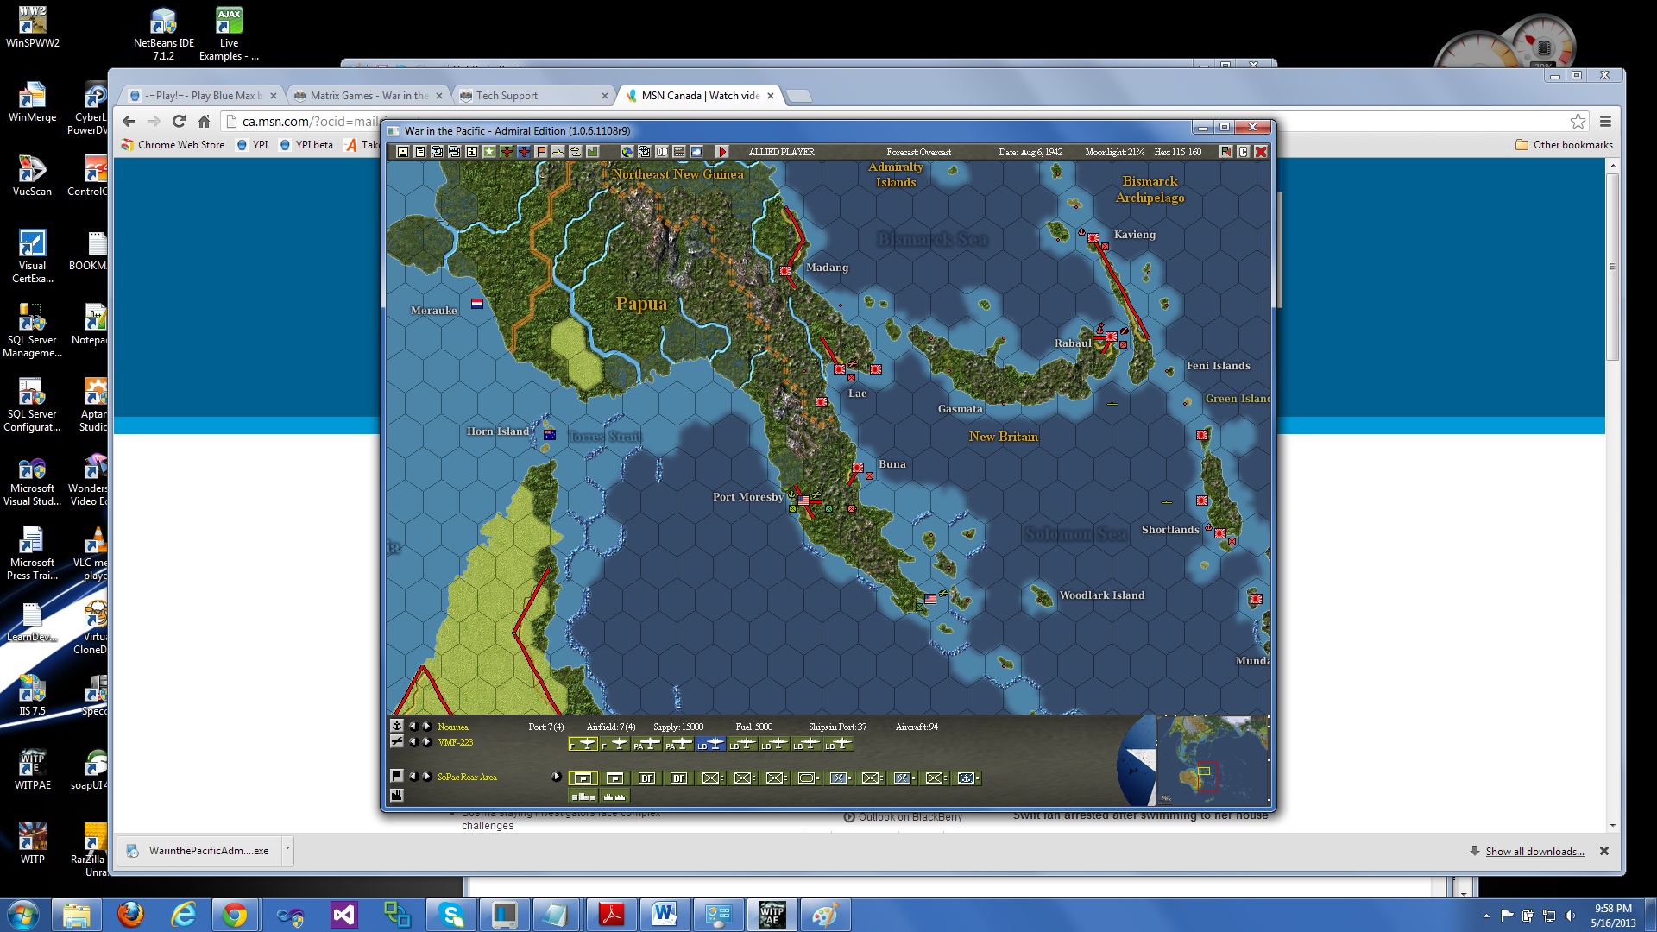This screenshot has height=932, width=1657.
Task: Open downloaded WarinthePacificAdm exe file
Action: [201, 851]
